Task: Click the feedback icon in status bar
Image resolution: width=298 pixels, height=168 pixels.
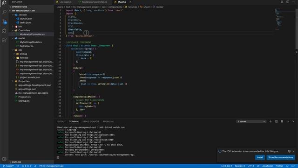Action: (x=287, y=166)
